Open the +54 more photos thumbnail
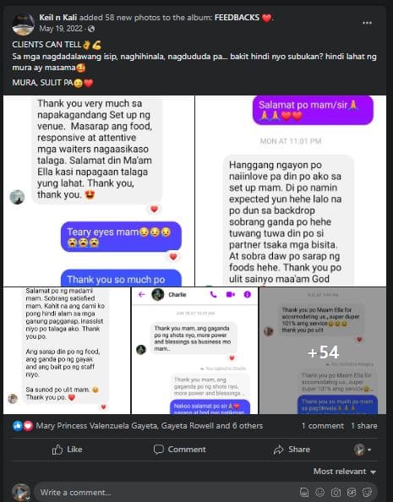The width and height of the screenshot is (393, 502). (x=323, y=351)
